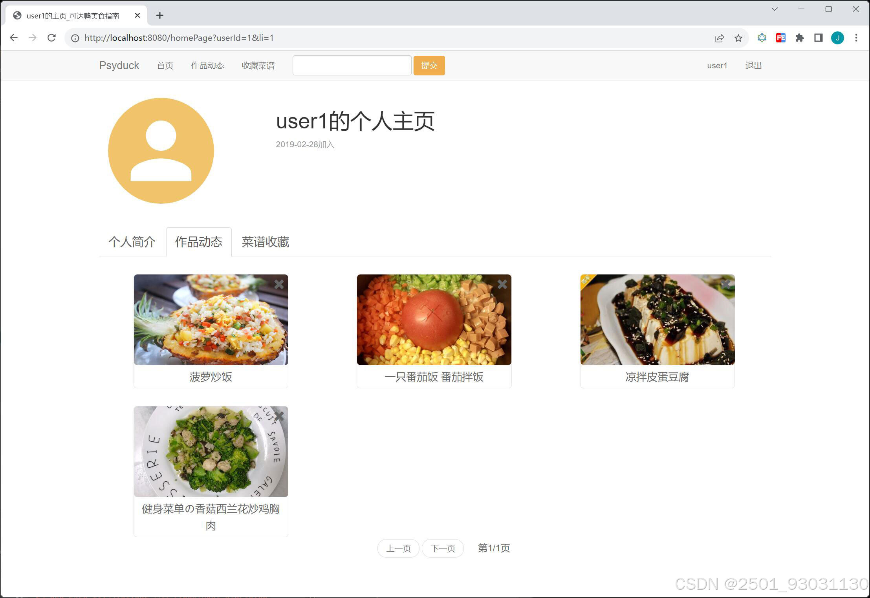
Task: Navigate to 收藏菜谱 in the top menu
Action: pyautogui.click(x=258, y=65)
